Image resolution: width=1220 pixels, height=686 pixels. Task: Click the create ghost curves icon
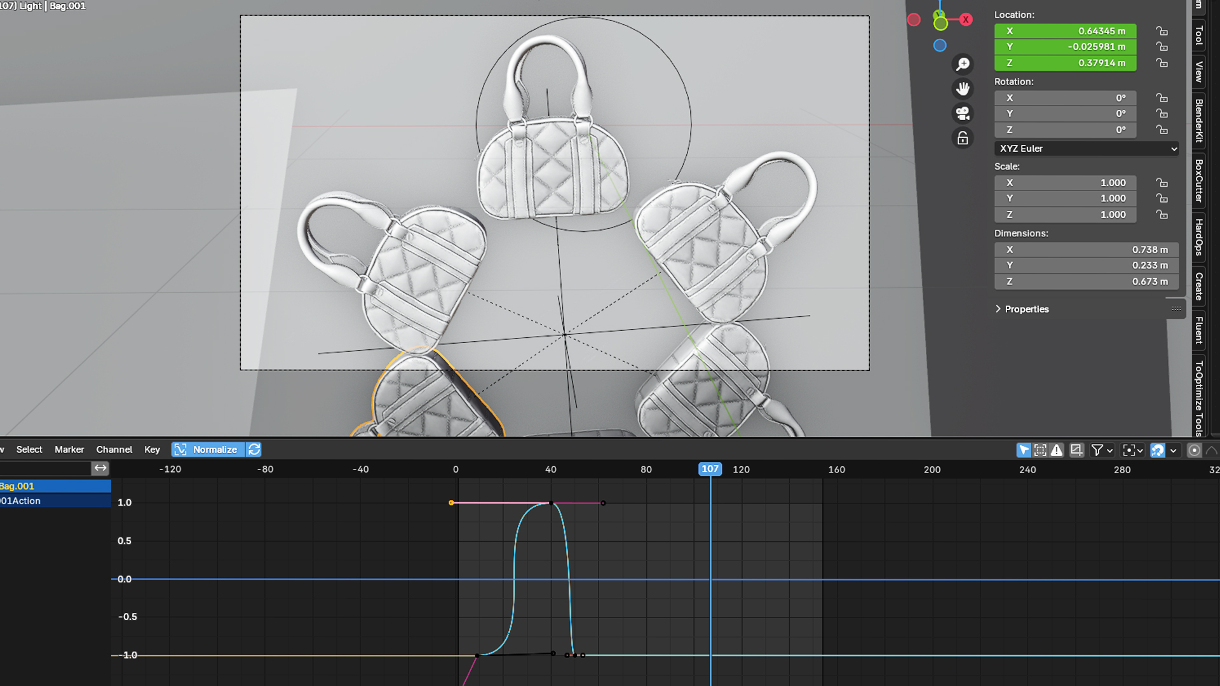click(1076, 450)
